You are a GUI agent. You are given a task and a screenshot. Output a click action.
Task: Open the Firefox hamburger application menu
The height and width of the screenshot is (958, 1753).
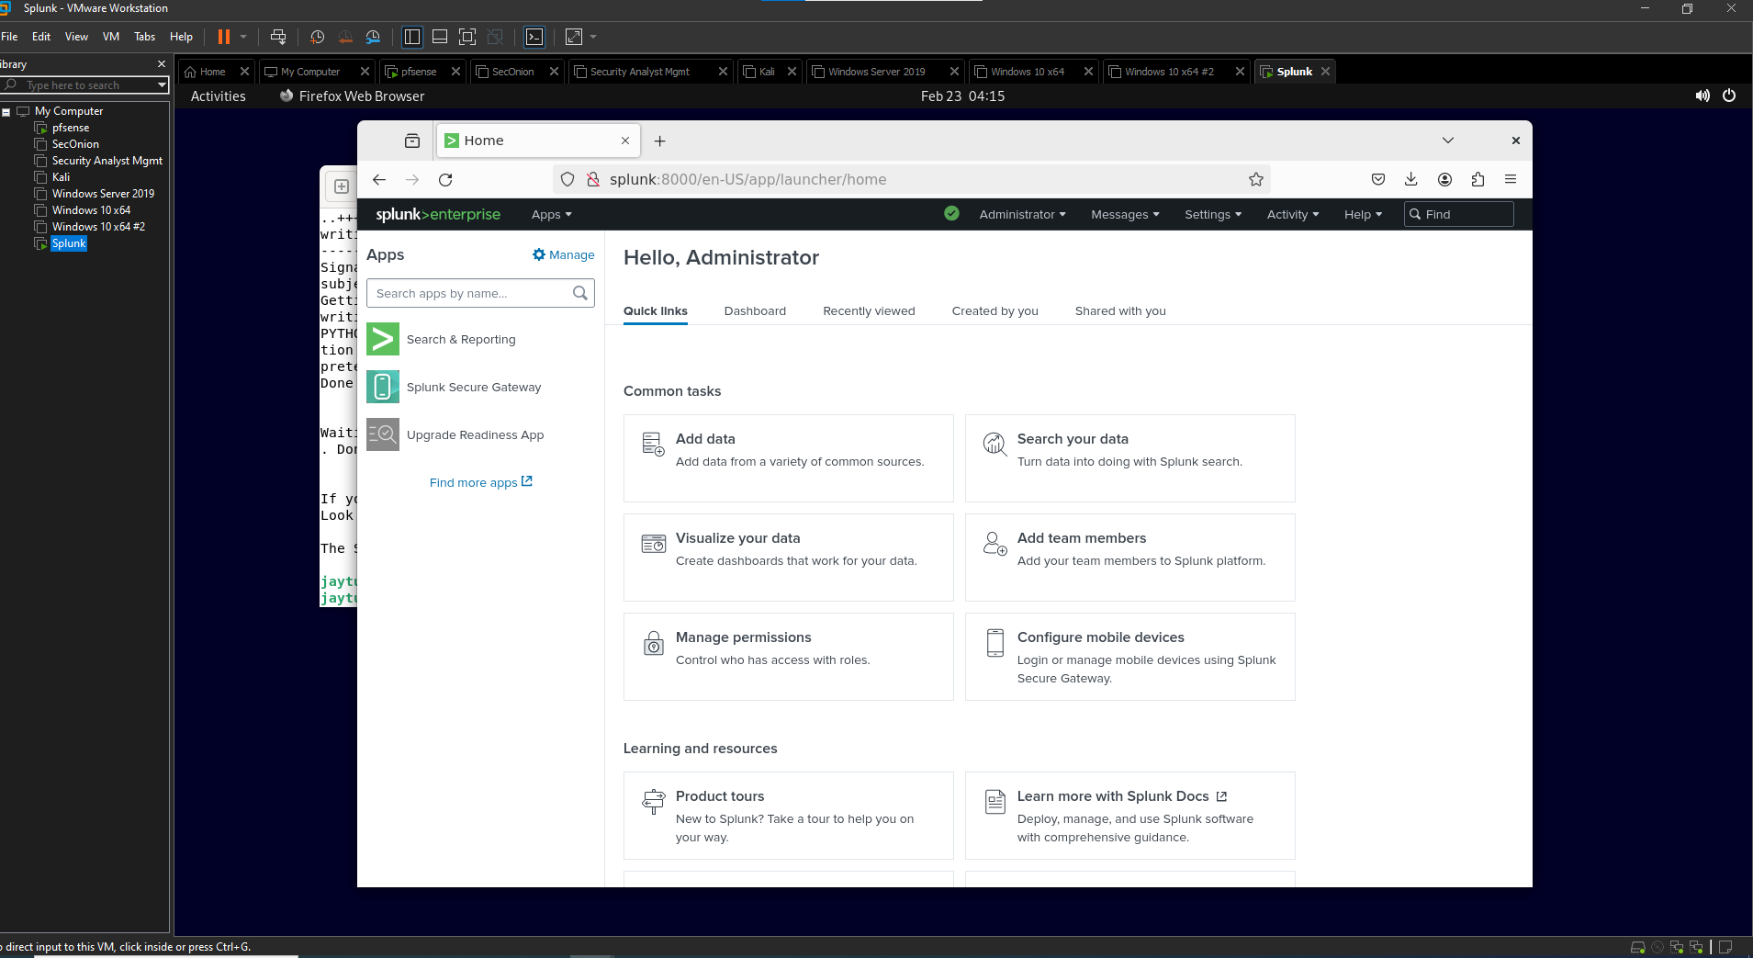pyautogui.click(x=1510, y=180)
